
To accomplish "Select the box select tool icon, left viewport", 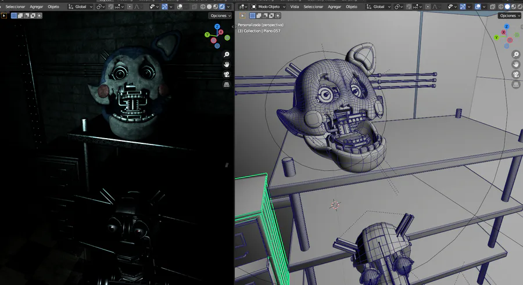I will pos(4,15).
